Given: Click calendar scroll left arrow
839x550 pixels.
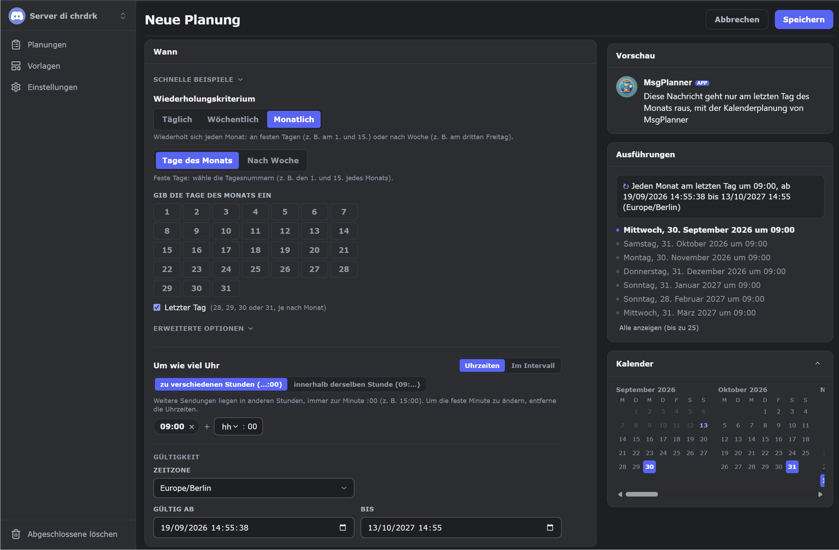Looking at the screenshot, I should tap(620, 494).
